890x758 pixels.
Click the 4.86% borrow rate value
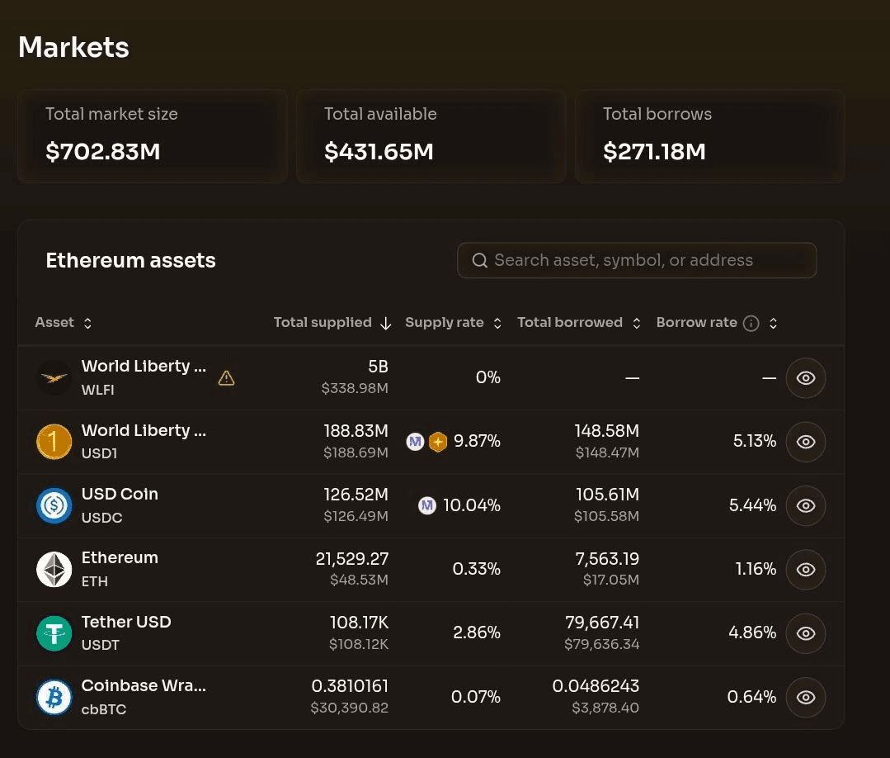tap(752, 632)
